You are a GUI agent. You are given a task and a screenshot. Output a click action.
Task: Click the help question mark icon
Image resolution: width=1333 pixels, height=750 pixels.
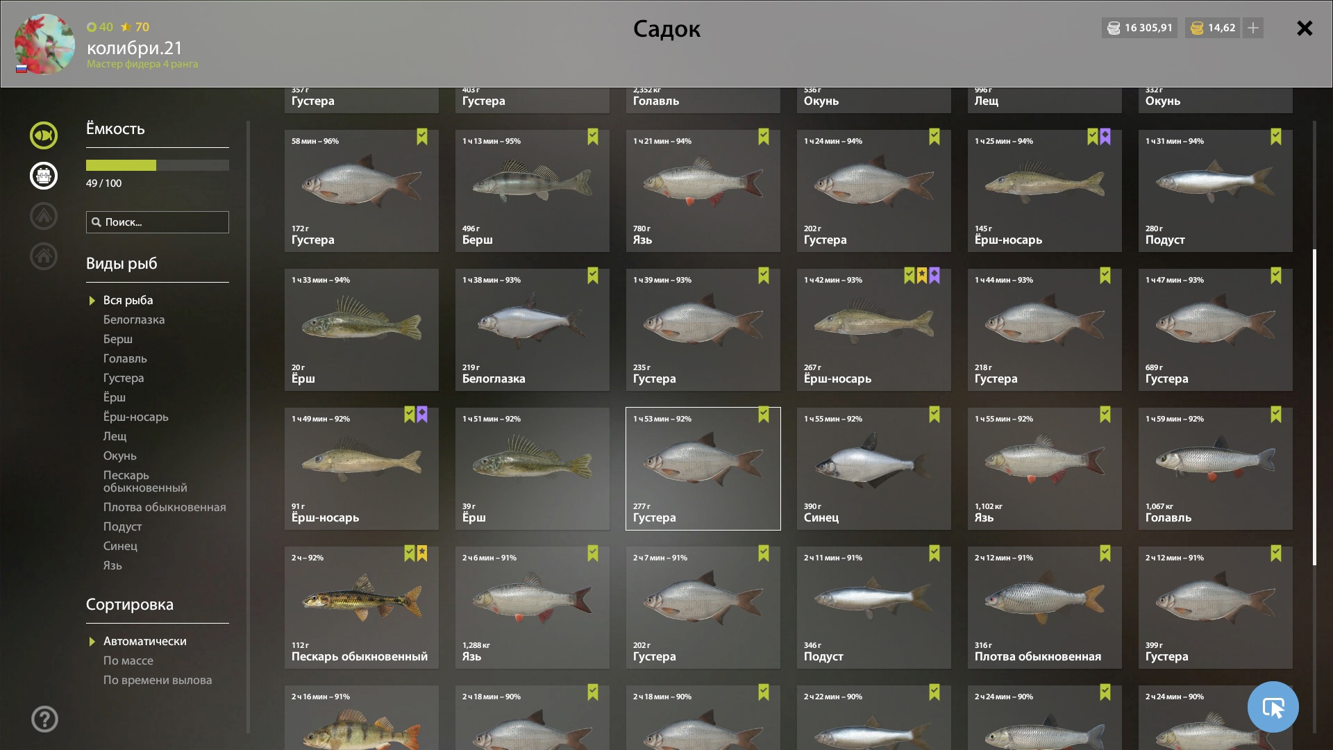click(44, 719)
